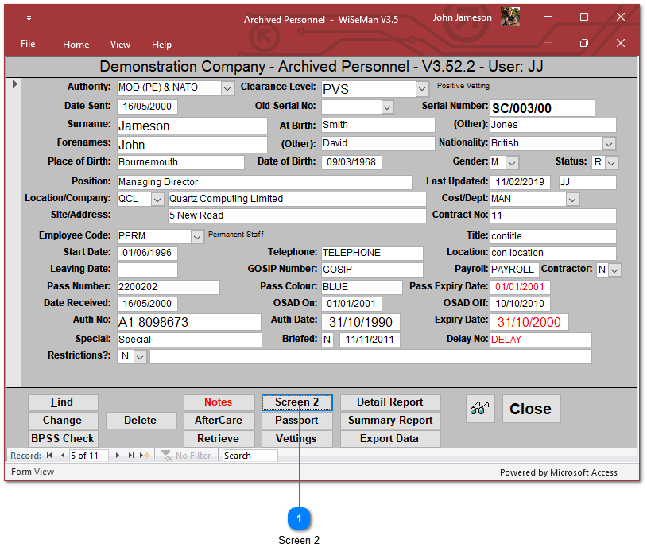647x559 pixels.
Task: Click into the record Search box
Action: (250, 456)
